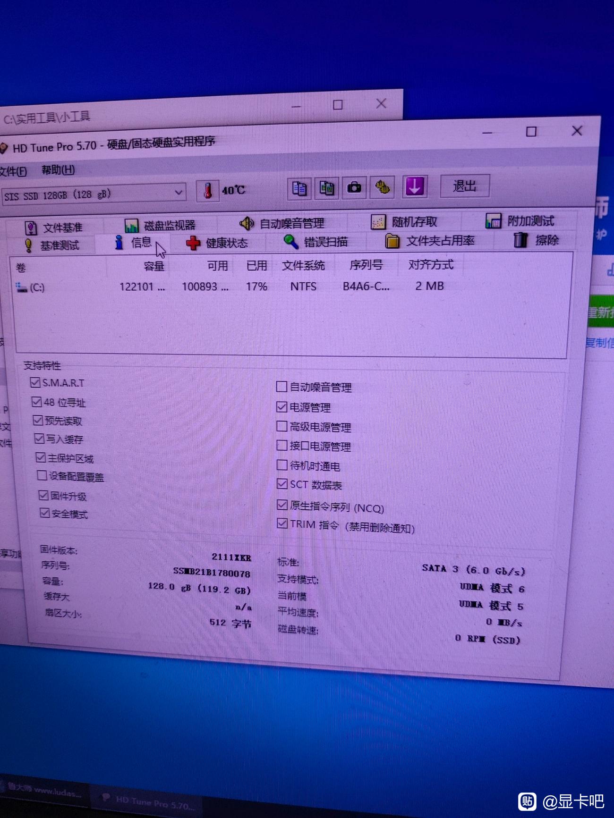This screenshot has width=614, height=818.
Task: Click the copy screenshot to clipboard icon
Action: point(327,188)
